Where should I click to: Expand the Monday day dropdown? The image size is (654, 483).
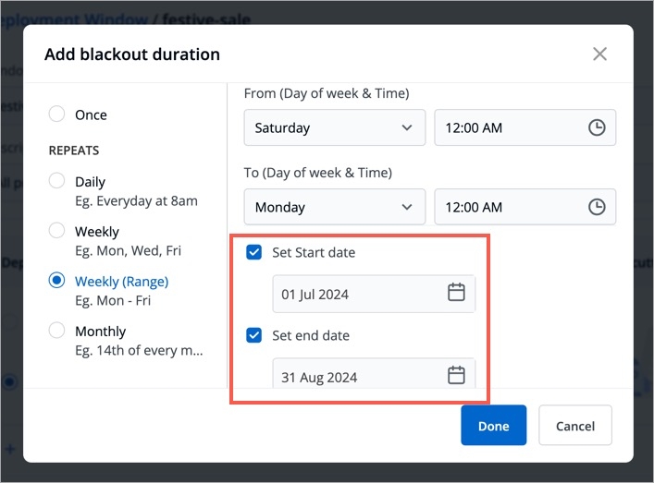point(335,207)
